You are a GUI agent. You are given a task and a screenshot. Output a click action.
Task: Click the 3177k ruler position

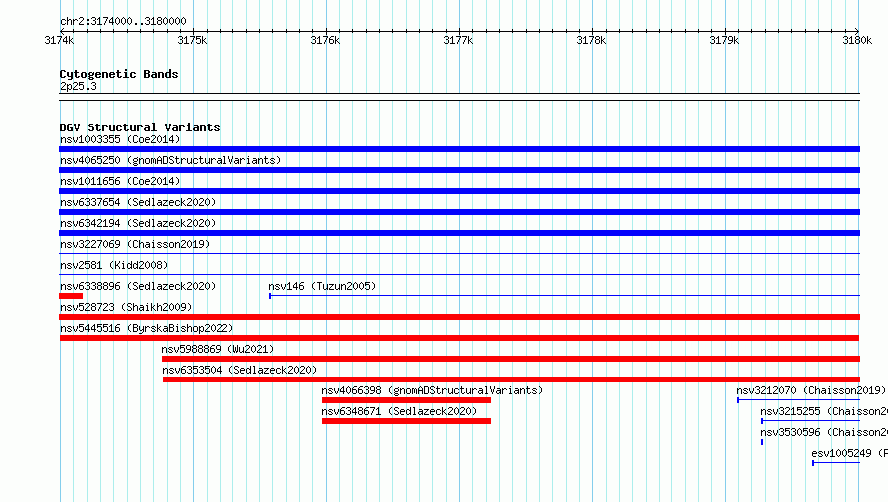[x=458, y=40]
